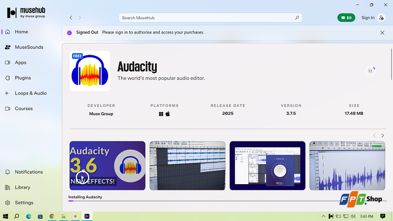
Task: Open the clock showing 3:43 PM
Action: pos(366,216)
